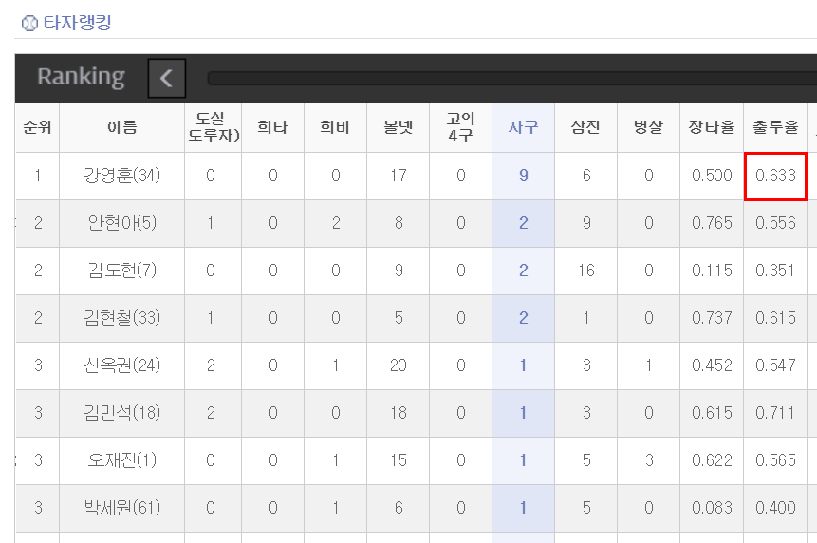Click 김도현's 장타율 value 0.115
Screen dimensions: 817x543
coord(712,271)
